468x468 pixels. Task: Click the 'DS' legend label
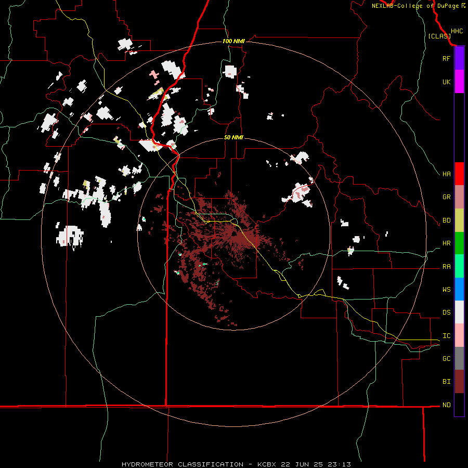pos(446,313)
